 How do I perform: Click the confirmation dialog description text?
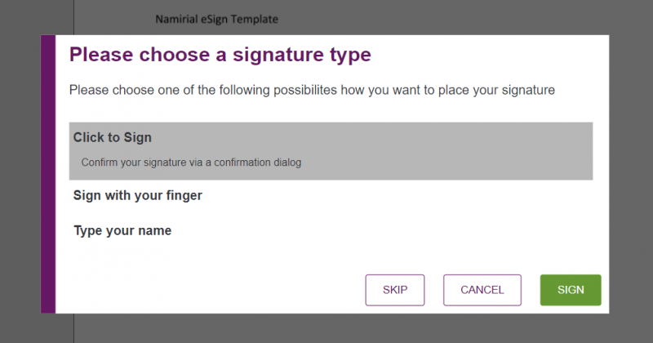click(x=191, y=163)
